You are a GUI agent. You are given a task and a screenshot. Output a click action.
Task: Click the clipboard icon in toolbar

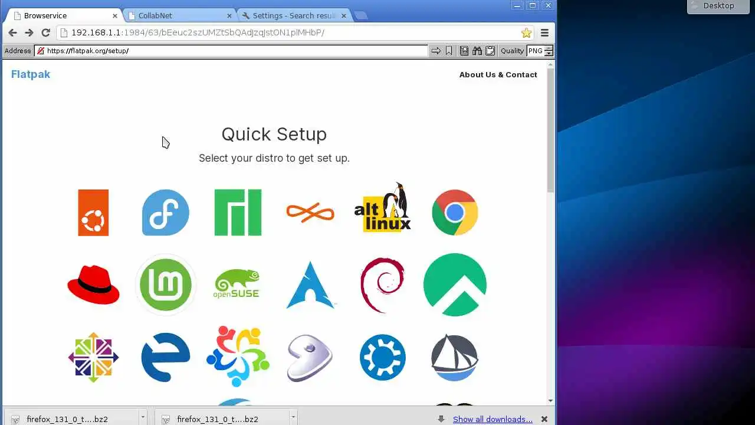coord(490,51)
